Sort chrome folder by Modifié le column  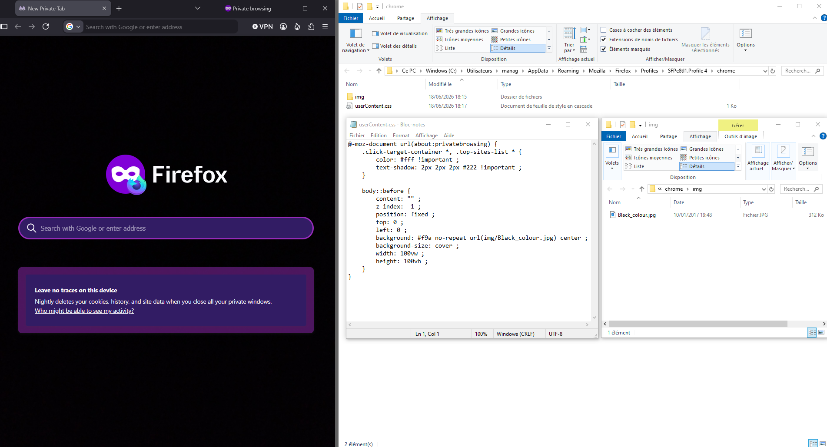coord(440,84)
